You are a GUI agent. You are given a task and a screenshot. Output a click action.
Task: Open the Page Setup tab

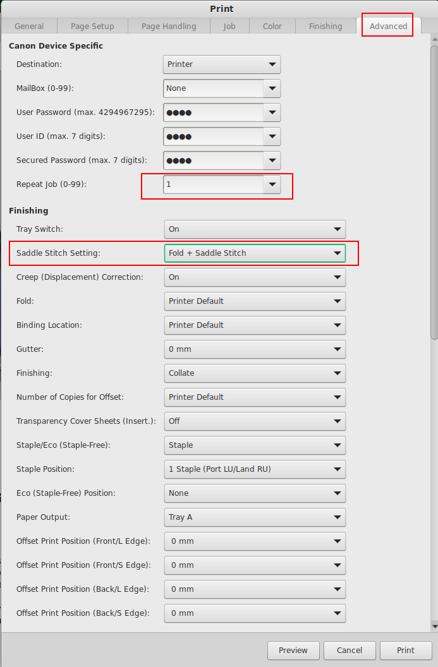pyautogui.click(x=92, y=26)
